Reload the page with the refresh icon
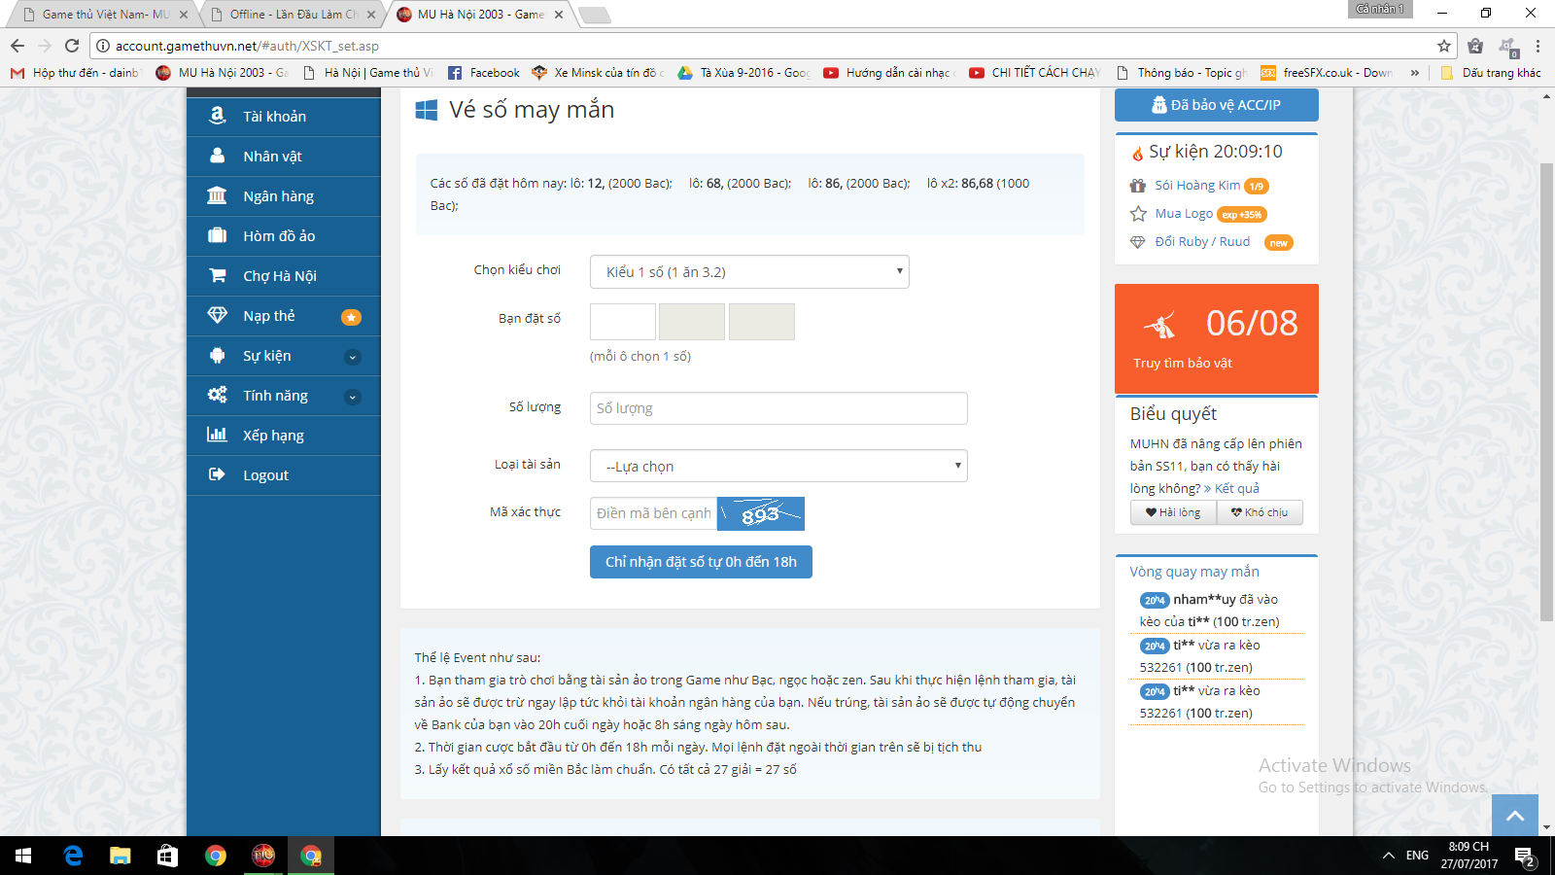Viewport: 1555px width, 875px height. pyautogui.click(x=71, y=46)
